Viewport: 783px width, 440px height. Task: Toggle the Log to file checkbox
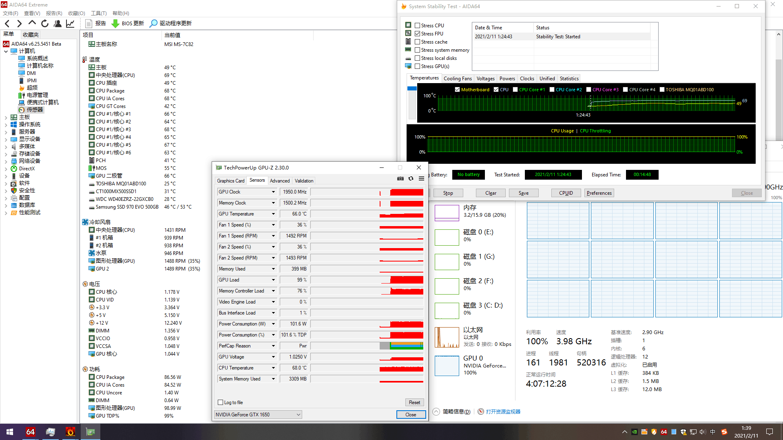pos(221,403)
